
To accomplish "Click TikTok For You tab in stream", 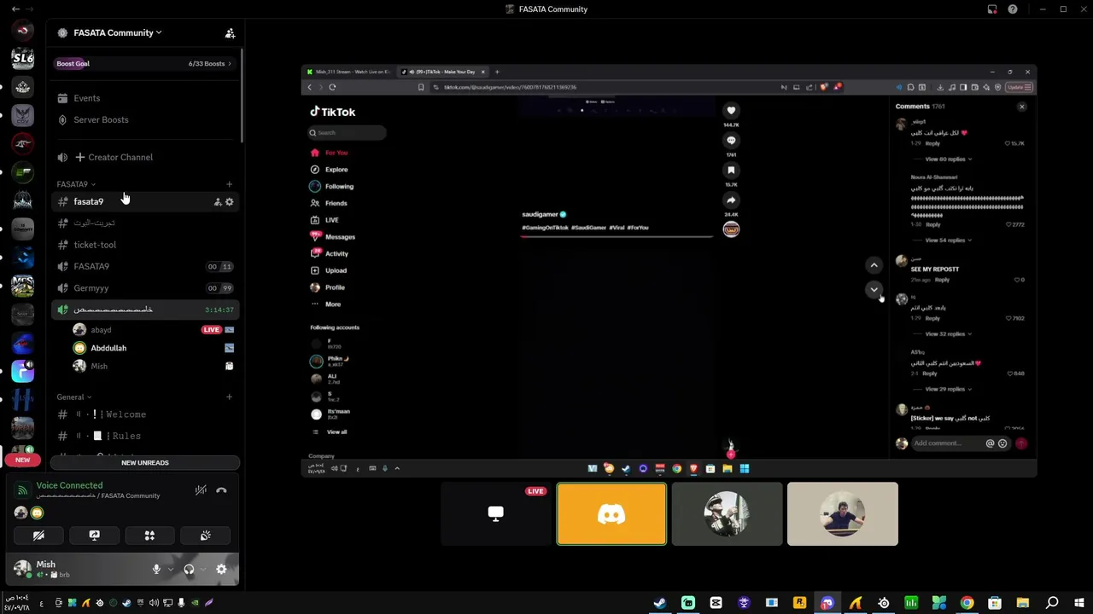I will tap(330, 153).
